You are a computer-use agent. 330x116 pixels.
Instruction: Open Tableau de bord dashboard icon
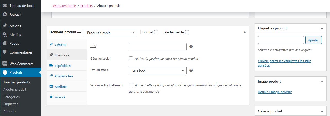(5, 6)
